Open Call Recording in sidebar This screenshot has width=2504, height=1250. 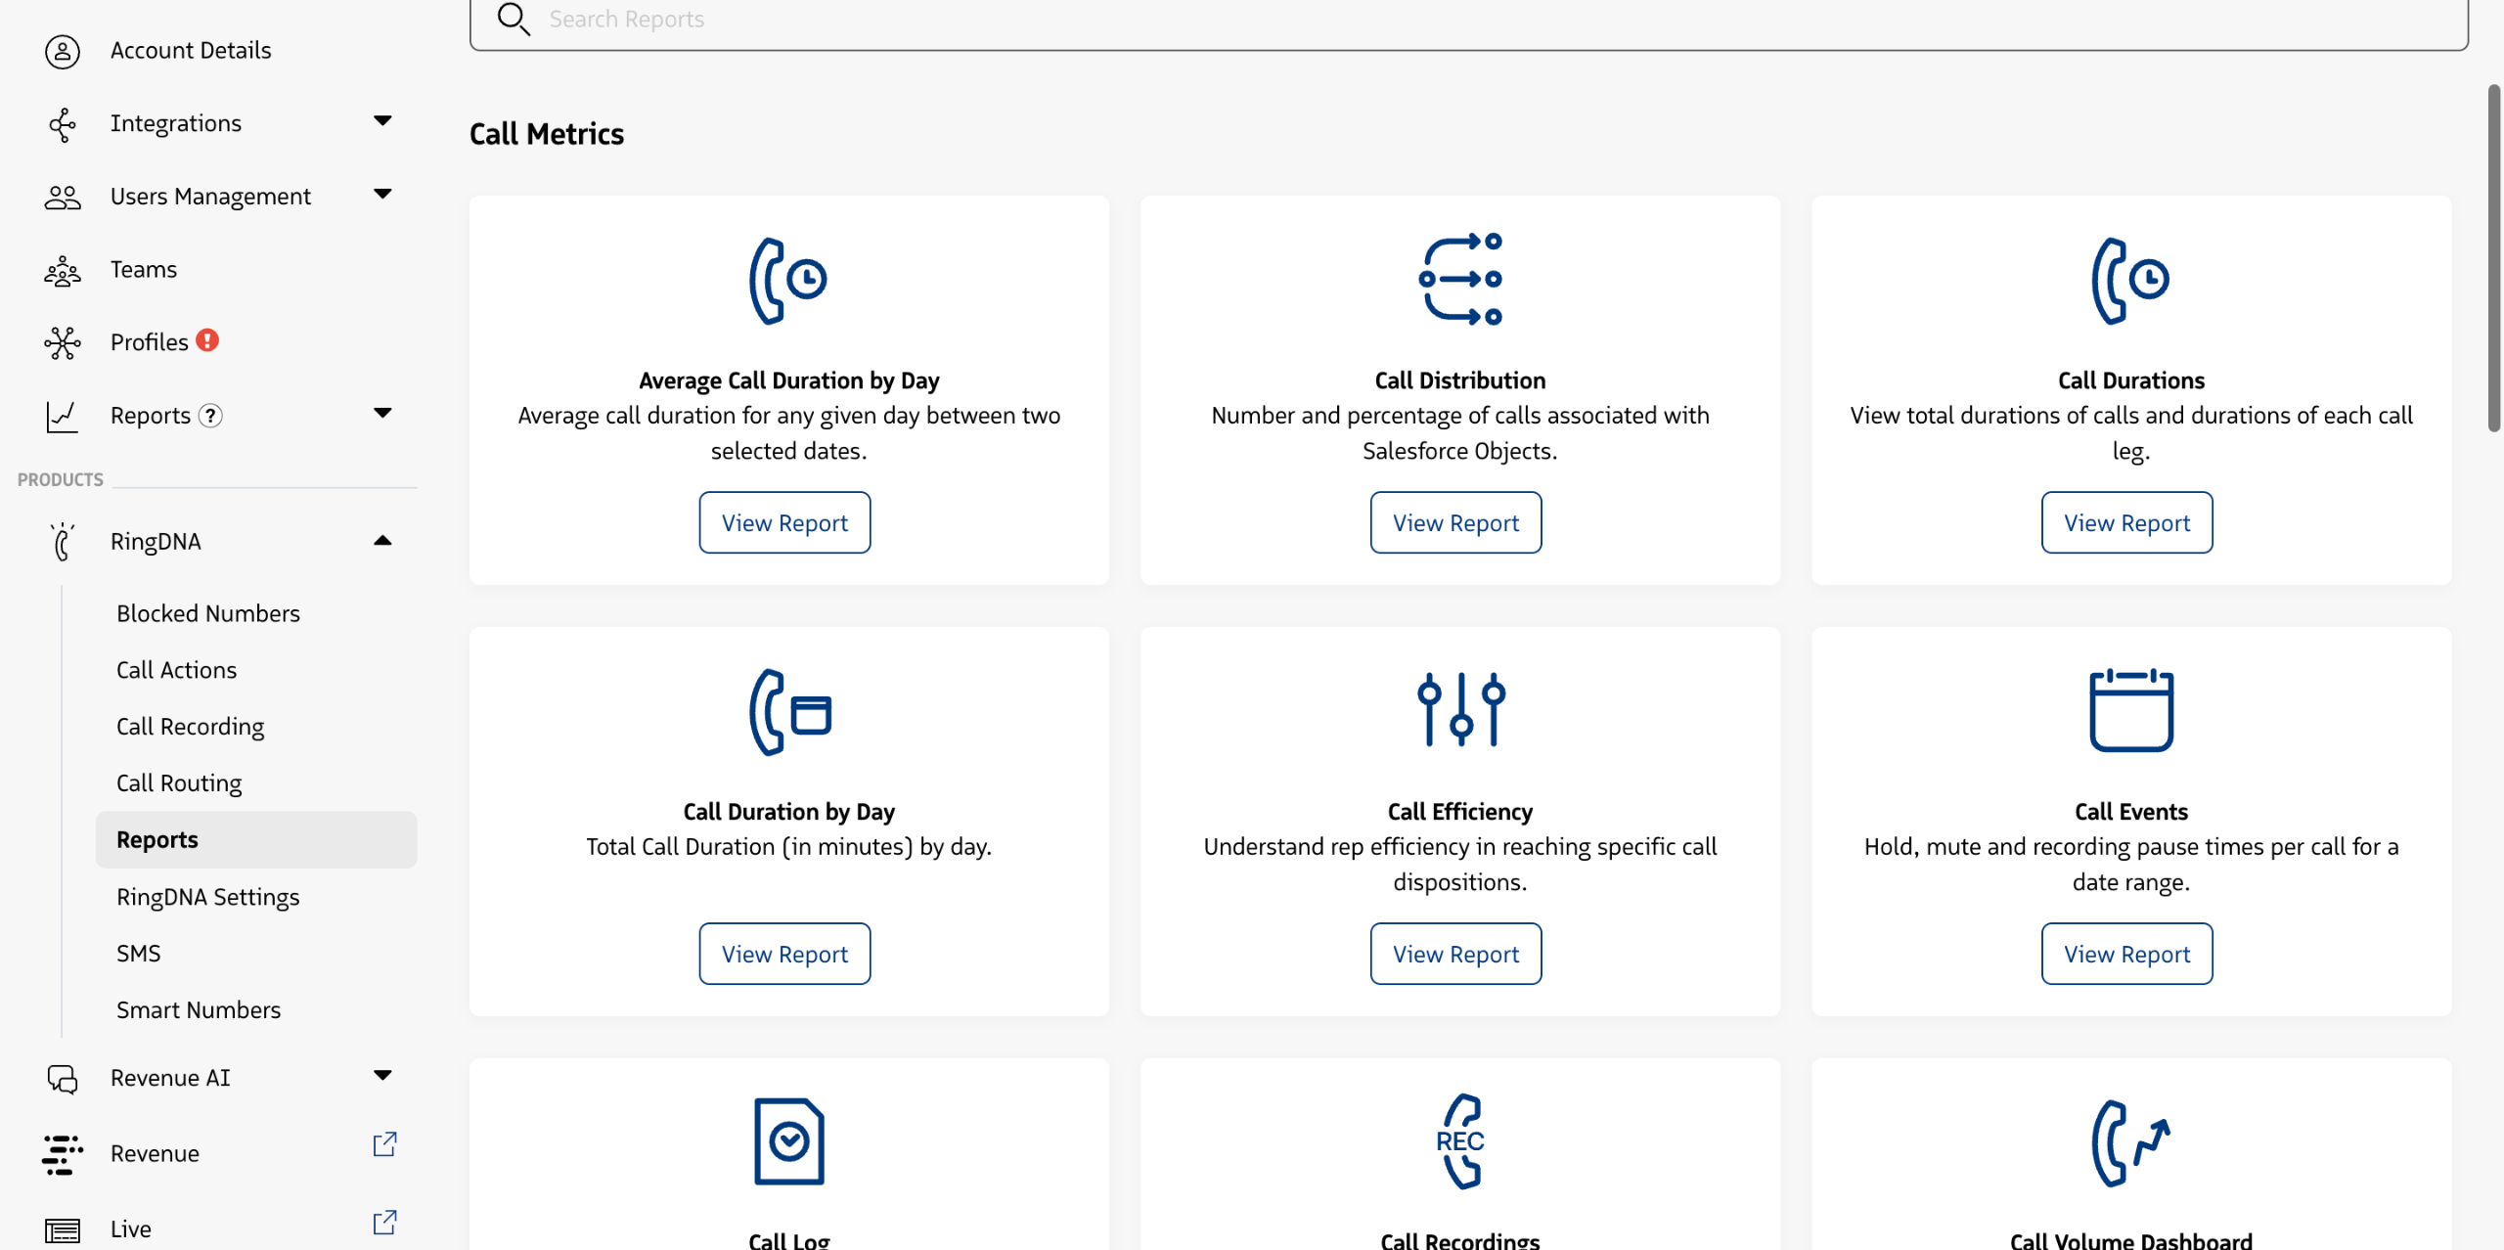click(190, 727)
